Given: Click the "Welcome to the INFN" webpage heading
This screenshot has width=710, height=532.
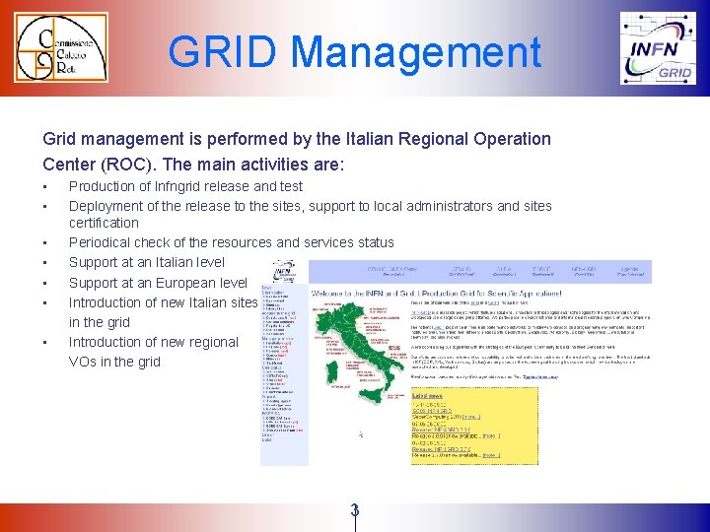Looking at the screenshot, I should tap(436, 294).
